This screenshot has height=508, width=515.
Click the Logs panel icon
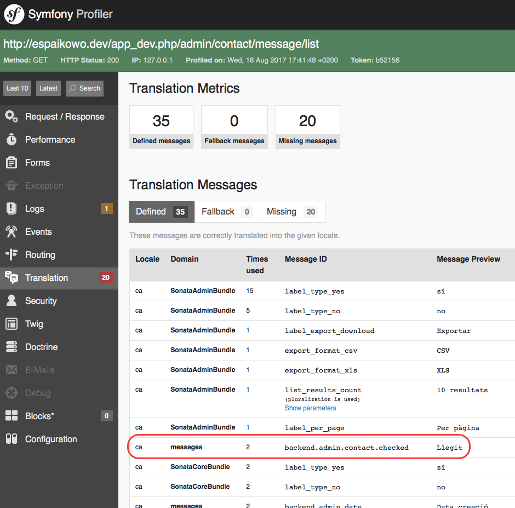pyautogui.click(x=12, y=208)
